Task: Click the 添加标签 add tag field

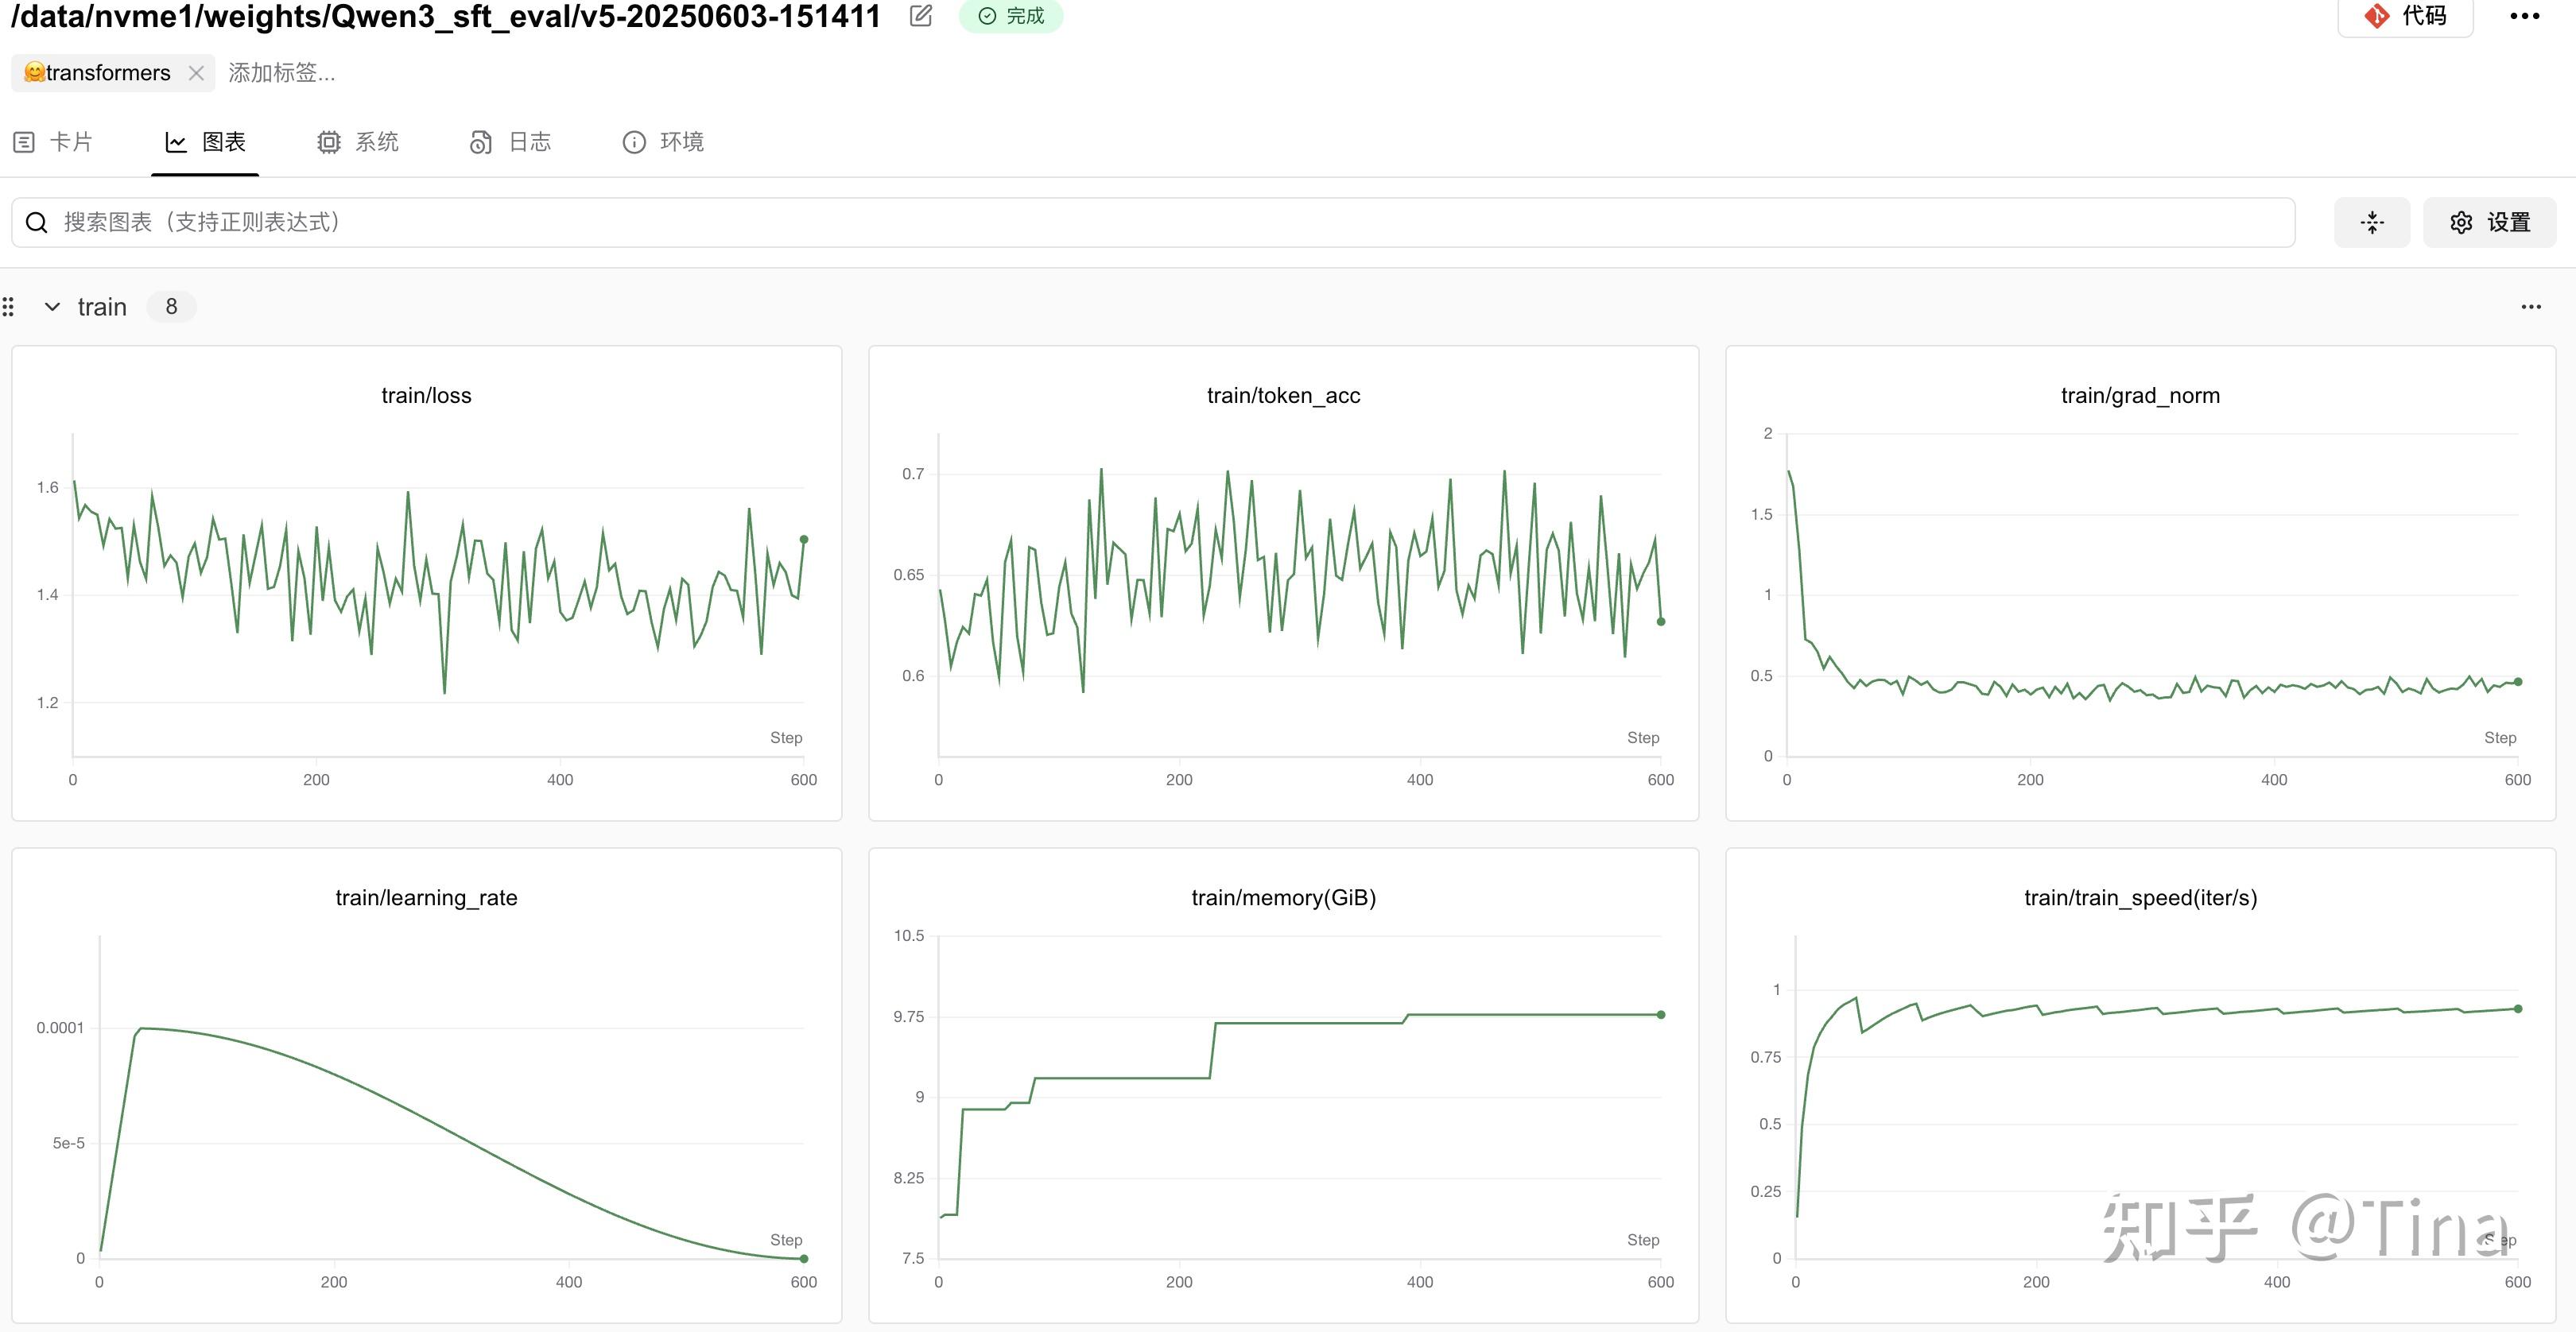Action: (282, 73)
